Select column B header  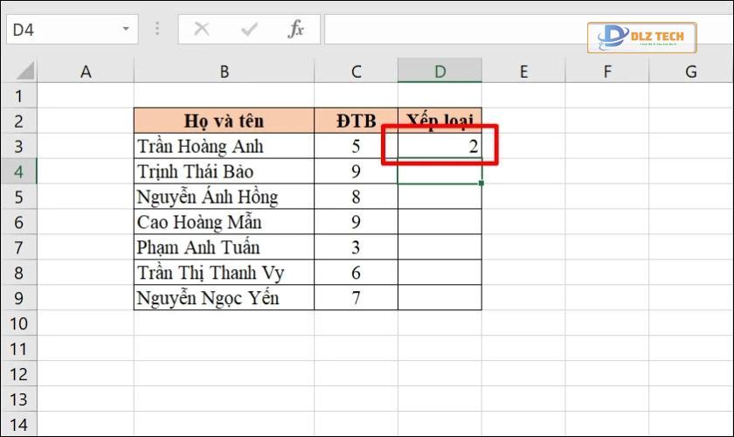pyautogui.click(x=225, y=71)
